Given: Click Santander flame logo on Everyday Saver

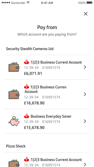Looking at the screenshot, I should [x=27, y=116].
